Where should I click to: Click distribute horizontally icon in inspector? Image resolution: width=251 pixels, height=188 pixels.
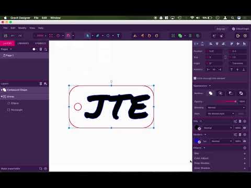tap(196, 44)
